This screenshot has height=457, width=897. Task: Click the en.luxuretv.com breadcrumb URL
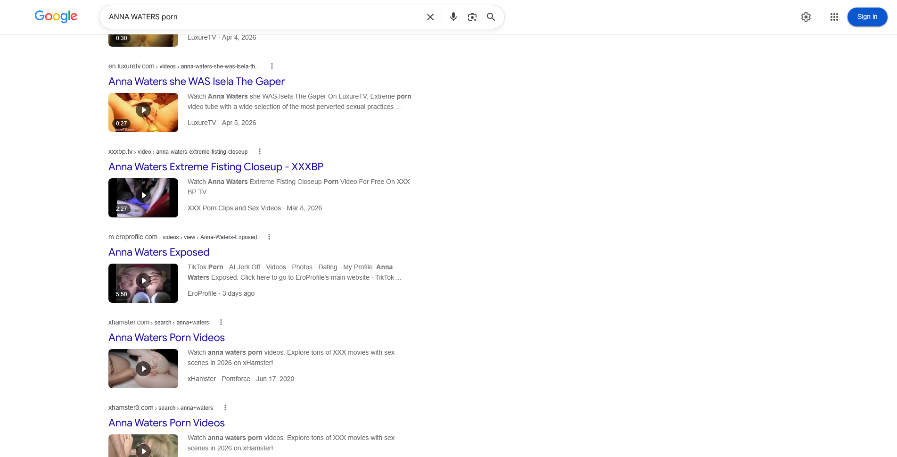coord(184,66)
